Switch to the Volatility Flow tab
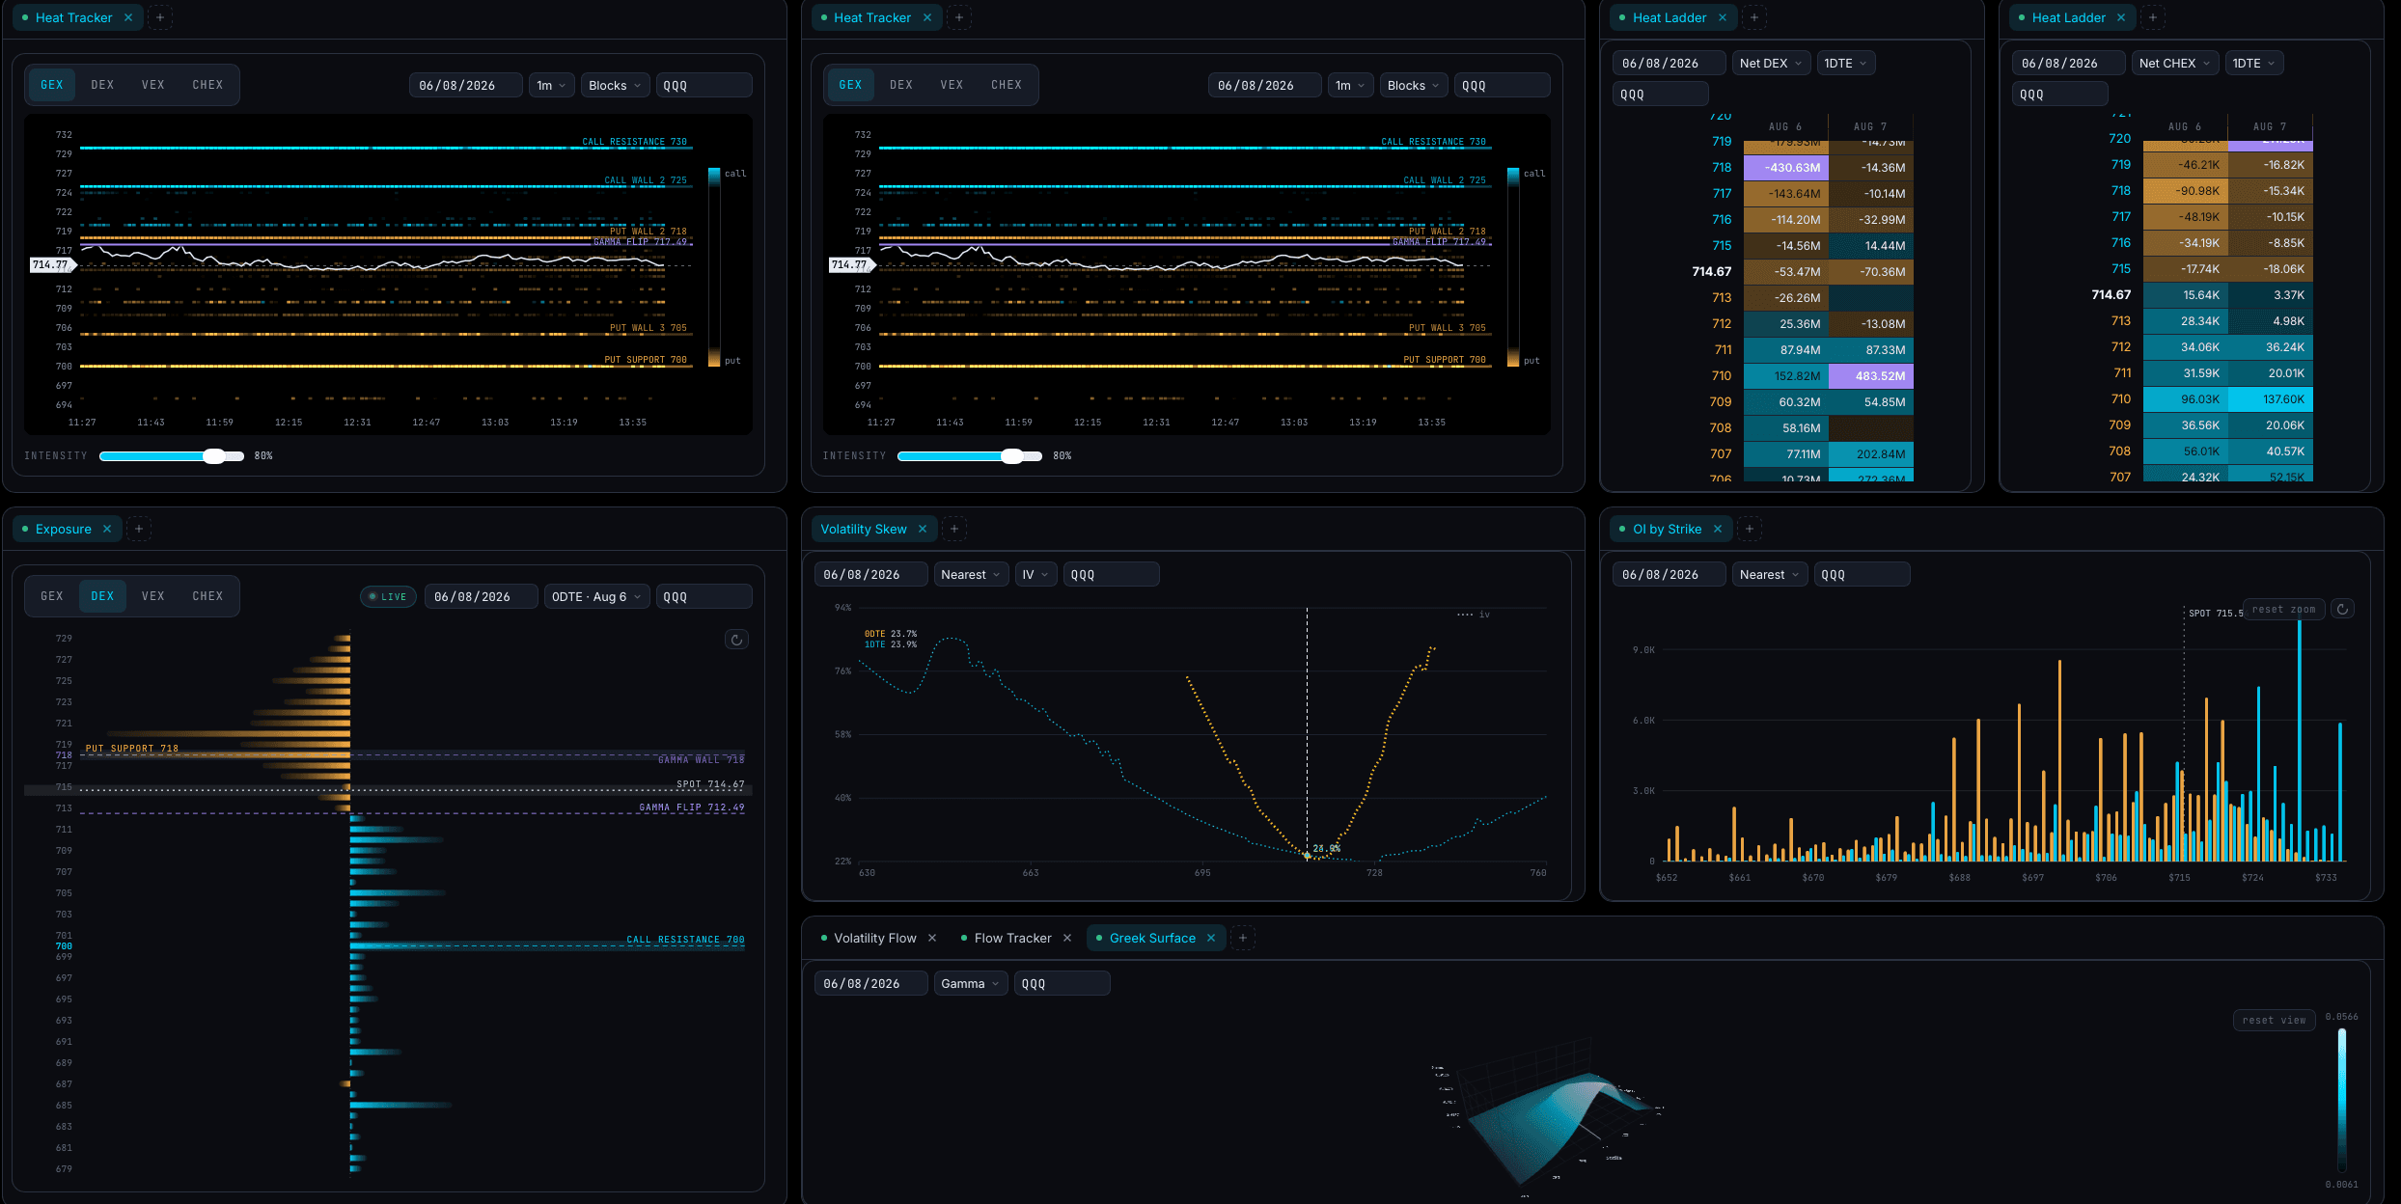The image size is (2401, 1204). pyautogui.click(x=874, y=938)
